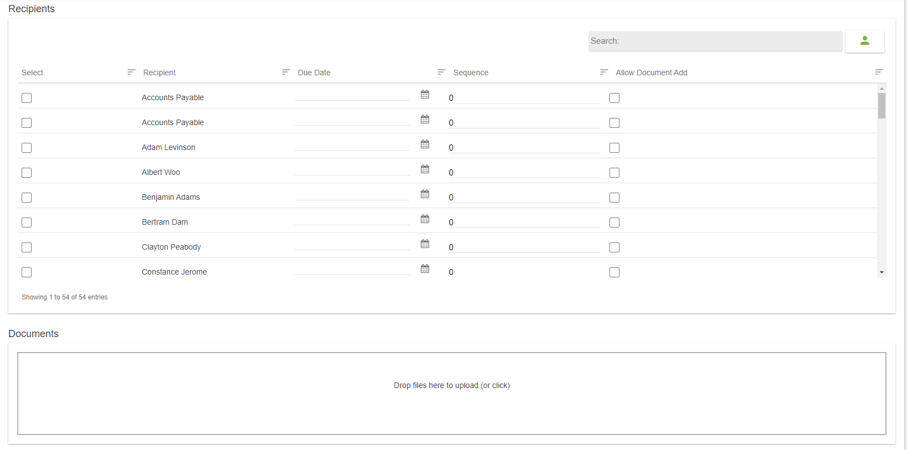Select the Clayton Peabody recipient checkbox

[27, 247]
